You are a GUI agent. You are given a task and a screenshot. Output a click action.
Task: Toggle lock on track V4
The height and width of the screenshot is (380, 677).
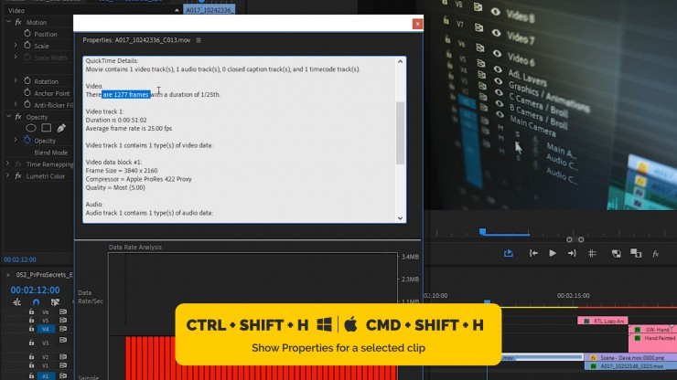click(x=31, y=329)
